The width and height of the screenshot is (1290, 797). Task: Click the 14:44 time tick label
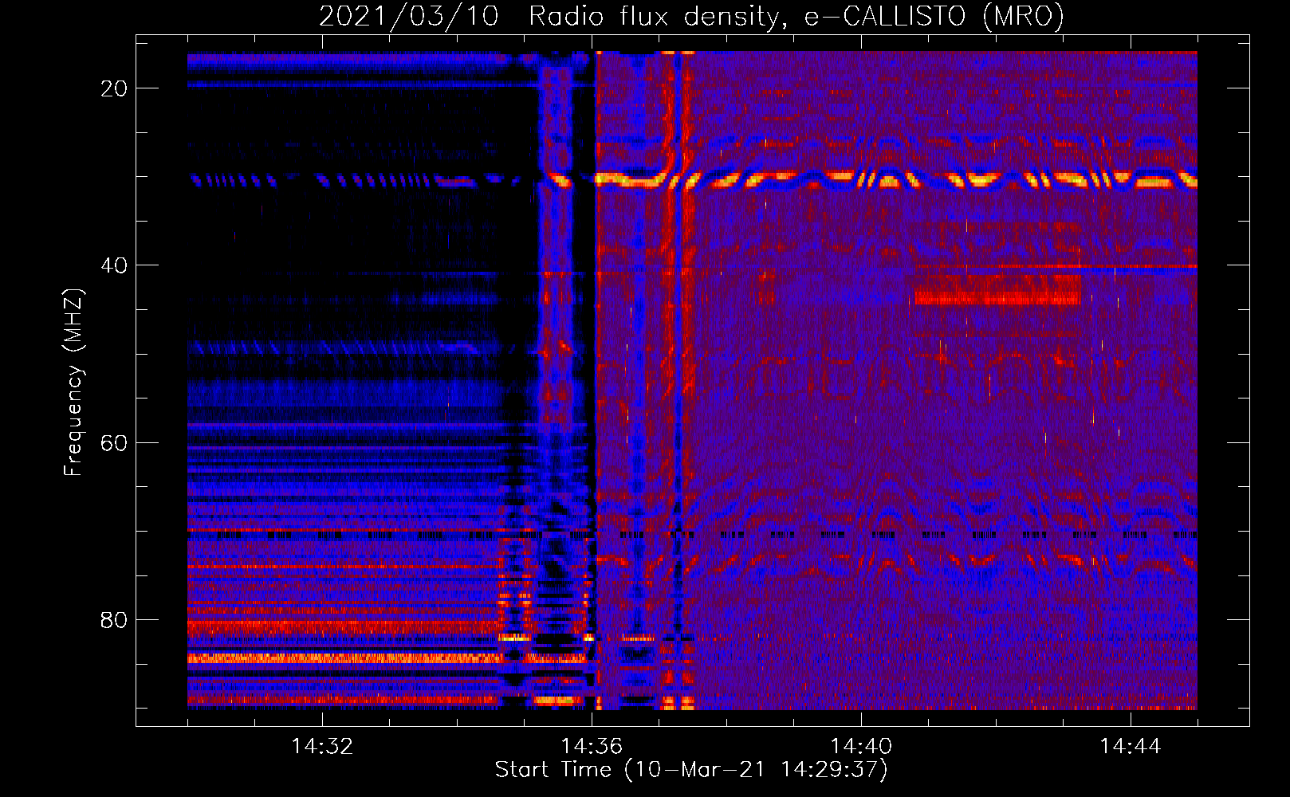click(1131, 747)
